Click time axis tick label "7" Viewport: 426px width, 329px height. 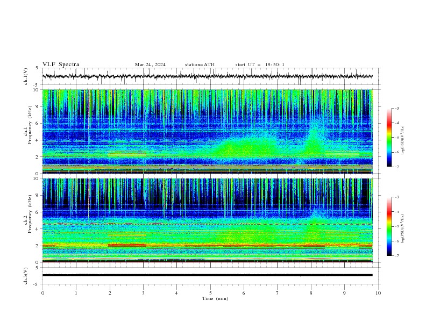pyautogui.click(x=278, y=293)
